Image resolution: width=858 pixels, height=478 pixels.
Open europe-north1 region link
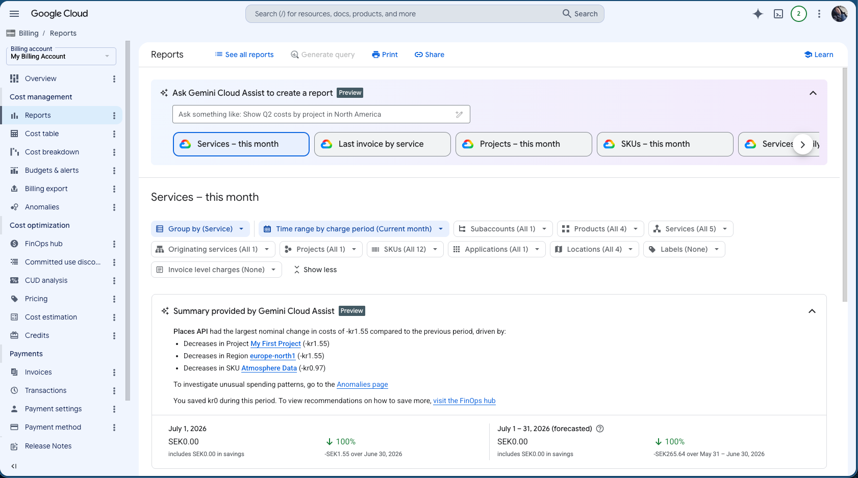272,356
